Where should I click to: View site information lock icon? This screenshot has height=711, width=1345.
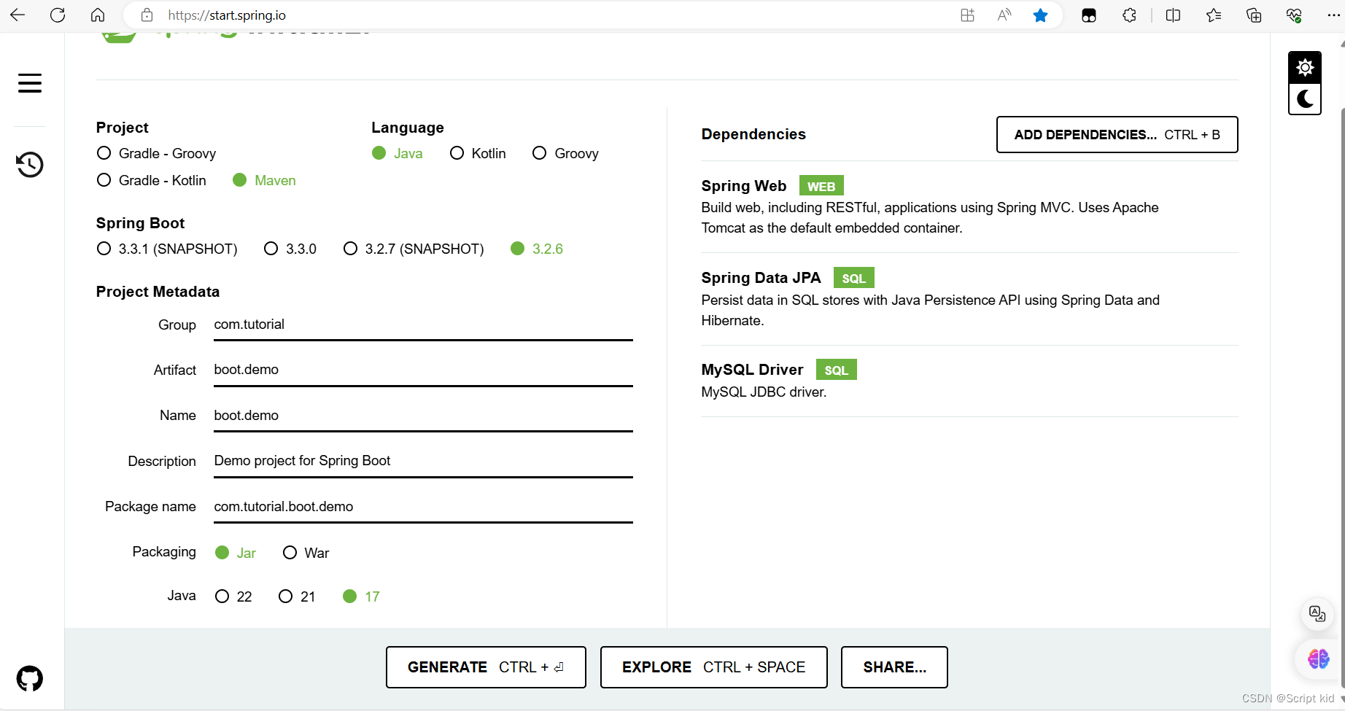click(147, 15)
